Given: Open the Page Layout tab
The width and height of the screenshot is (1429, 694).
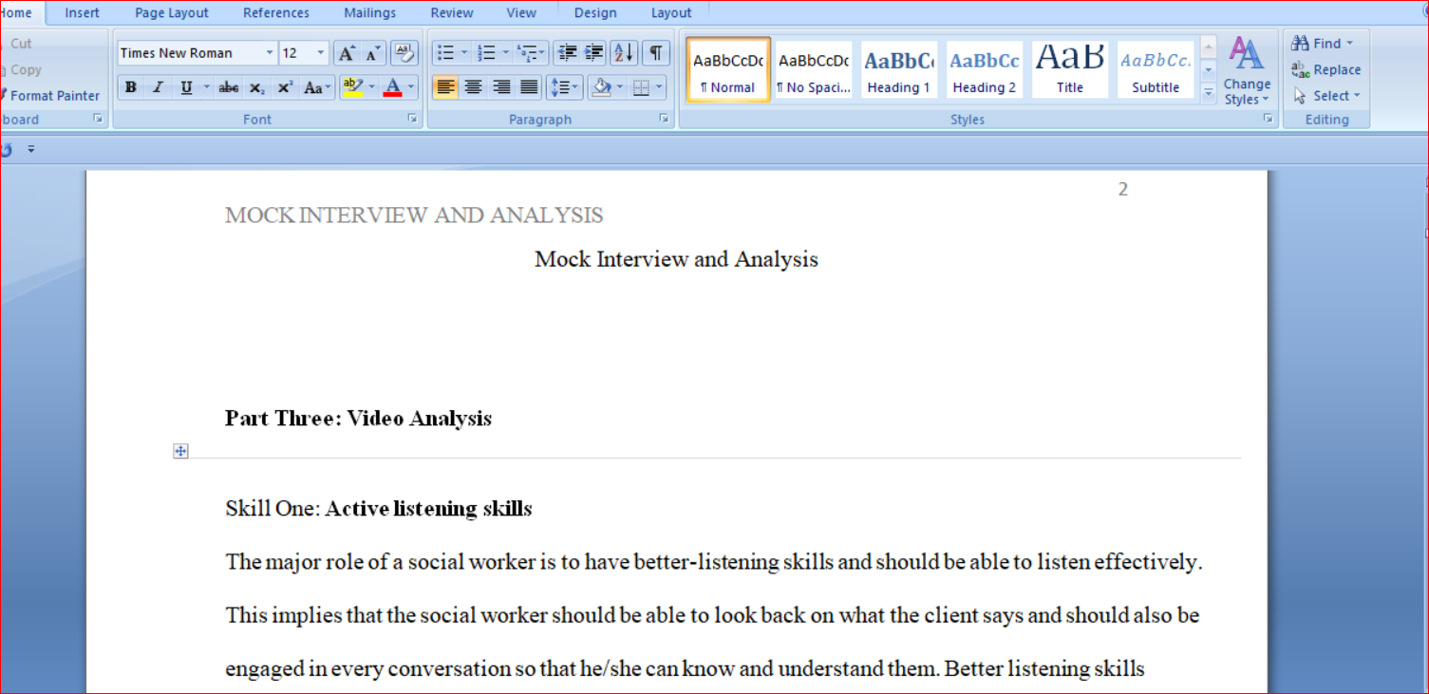Looking at the screenshot, I should coord(172,12).
